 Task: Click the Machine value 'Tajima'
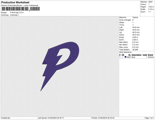135,17
